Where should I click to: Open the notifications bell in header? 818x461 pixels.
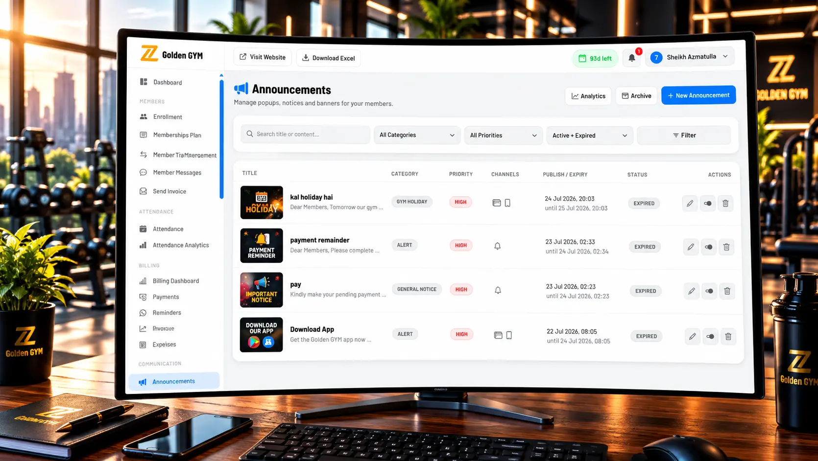coord(632,58)
